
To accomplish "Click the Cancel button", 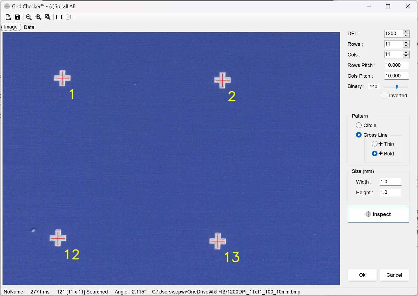I will coord(394,275).
